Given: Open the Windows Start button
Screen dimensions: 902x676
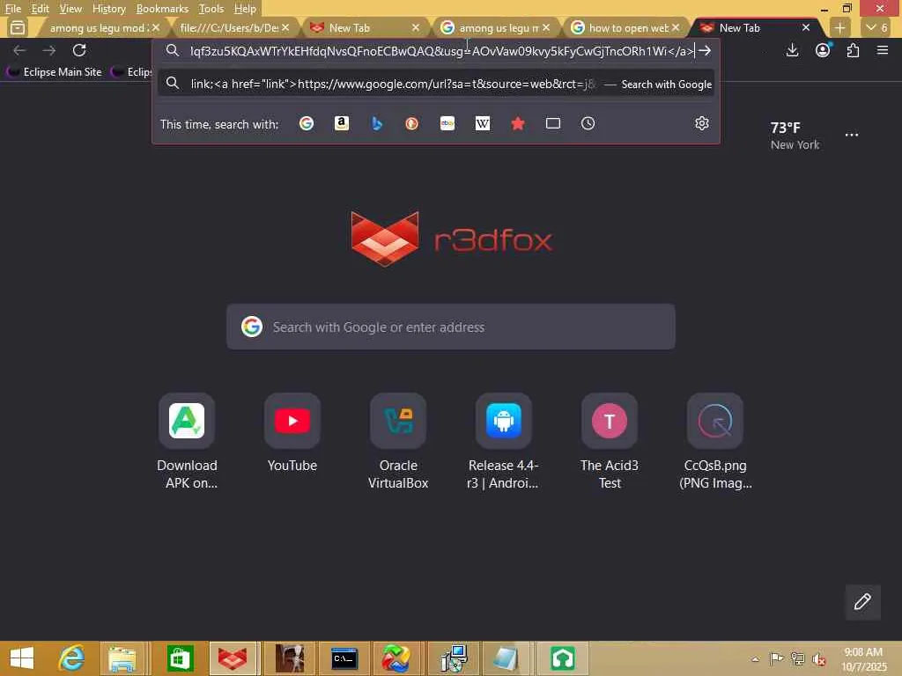Looking at the screenshot, I should pos(22,658).
